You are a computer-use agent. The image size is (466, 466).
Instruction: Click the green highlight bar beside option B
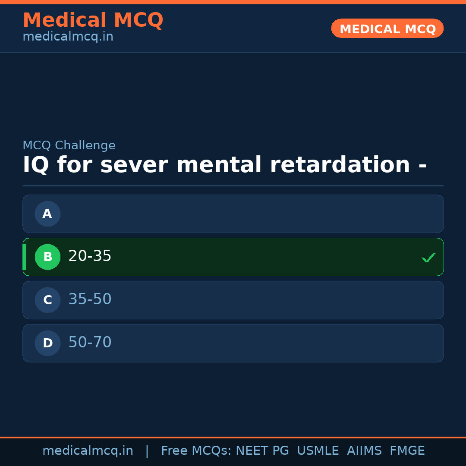[x=24, y=257]
